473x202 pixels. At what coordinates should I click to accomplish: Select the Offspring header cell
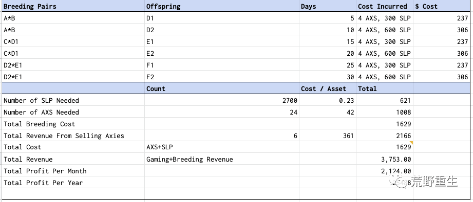point(222,6)
